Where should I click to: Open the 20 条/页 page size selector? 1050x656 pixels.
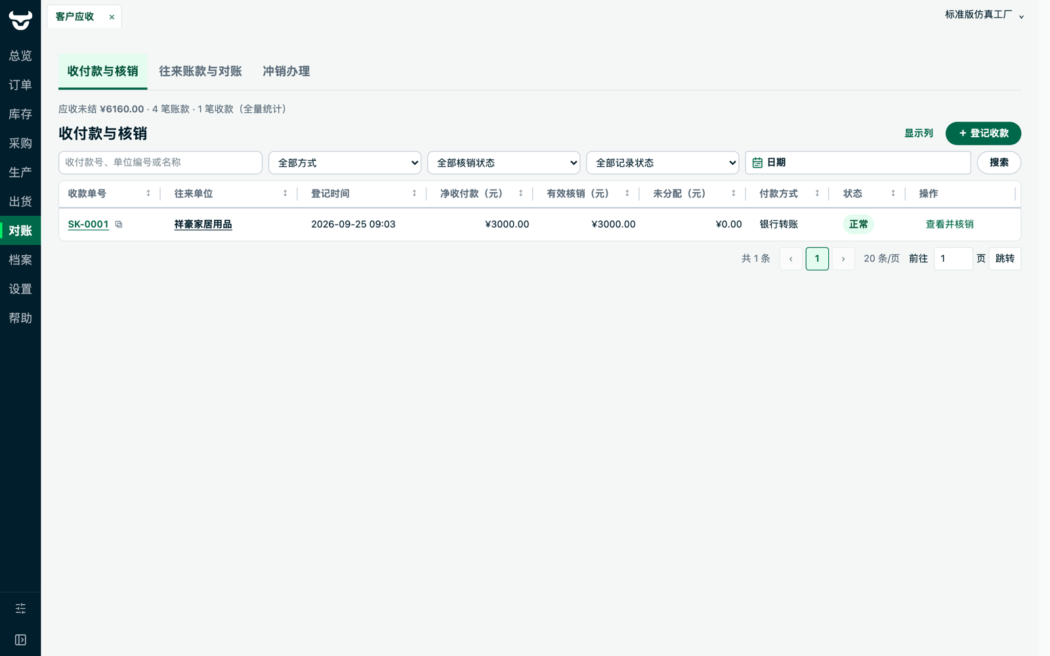pos(881,258)
